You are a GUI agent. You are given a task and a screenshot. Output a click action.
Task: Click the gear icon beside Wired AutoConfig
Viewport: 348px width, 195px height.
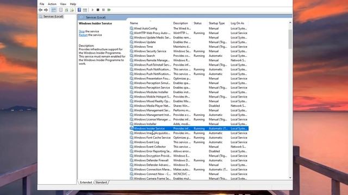coord(132,28)
